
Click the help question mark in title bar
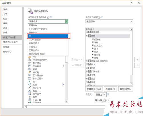point(131,3)
